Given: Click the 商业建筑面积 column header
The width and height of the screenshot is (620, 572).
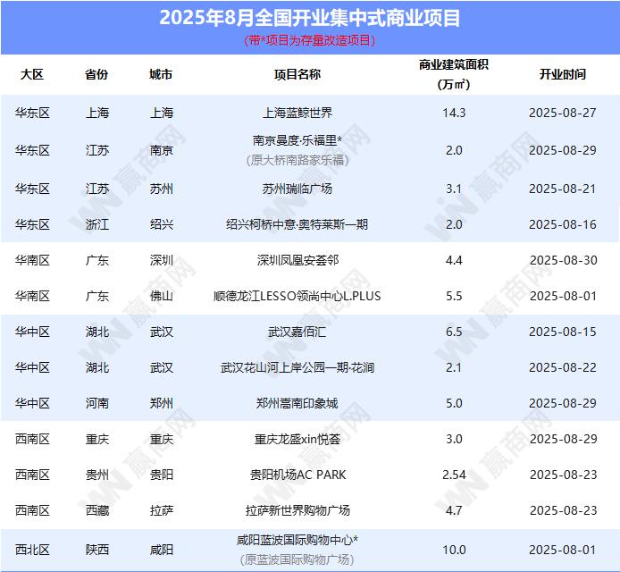Looking at the screenshot, I should tap(453, 74).
